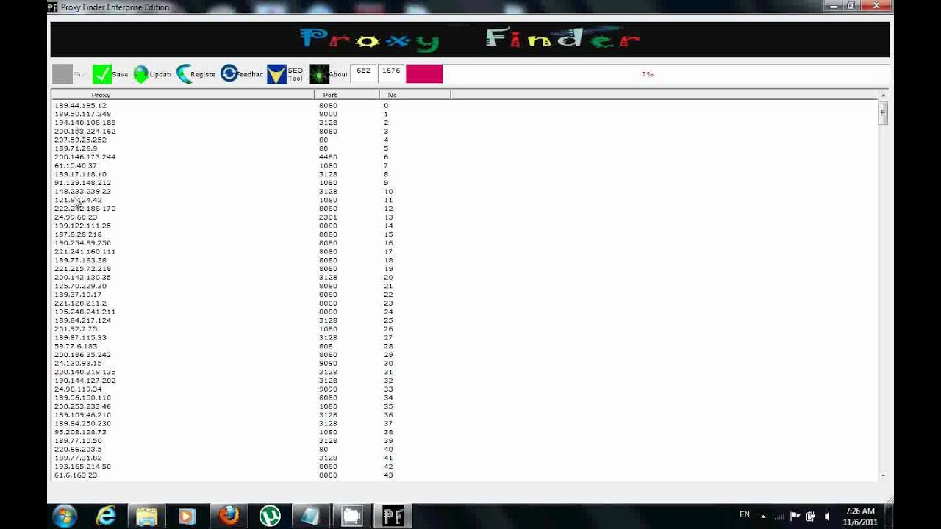Select proxy row 190.254.89.250
941x529 pixels.
(x=82, y=243)
